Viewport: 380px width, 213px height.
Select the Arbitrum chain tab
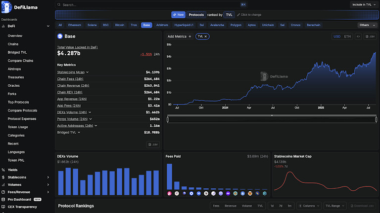pos(162,25)
